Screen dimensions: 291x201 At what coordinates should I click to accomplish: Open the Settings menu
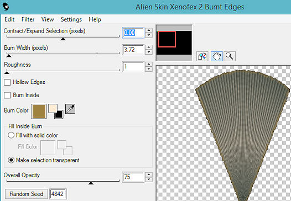pos(71,19)
